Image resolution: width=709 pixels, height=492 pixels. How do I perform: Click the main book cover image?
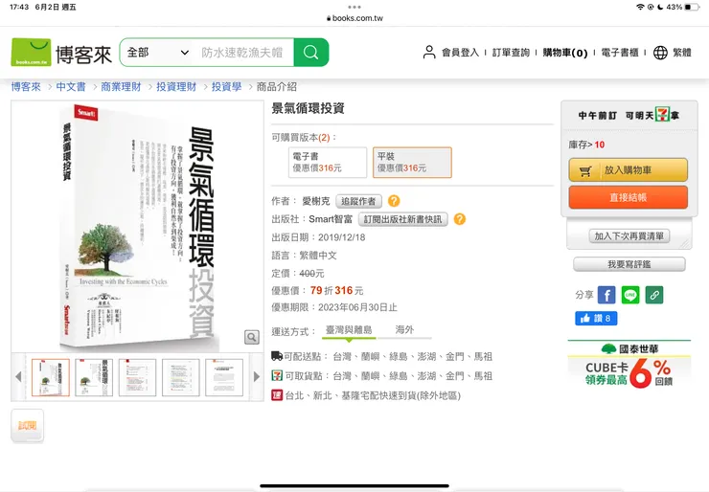(x=137, y=227)
